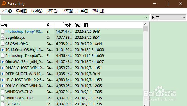Click the E: path of Photoshop Temp192

[x=48, y=32]
